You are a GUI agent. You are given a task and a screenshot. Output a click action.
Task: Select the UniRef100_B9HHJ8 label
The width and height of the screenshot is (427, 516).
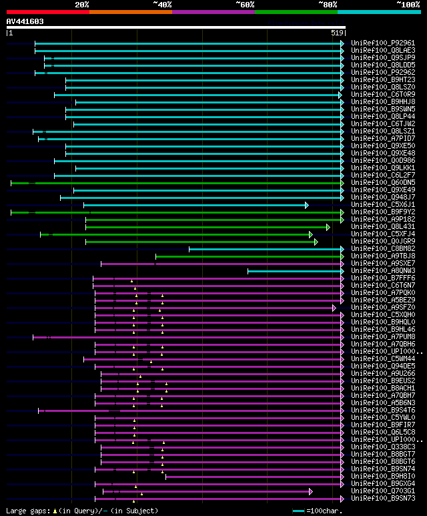(x=383, y=101)
